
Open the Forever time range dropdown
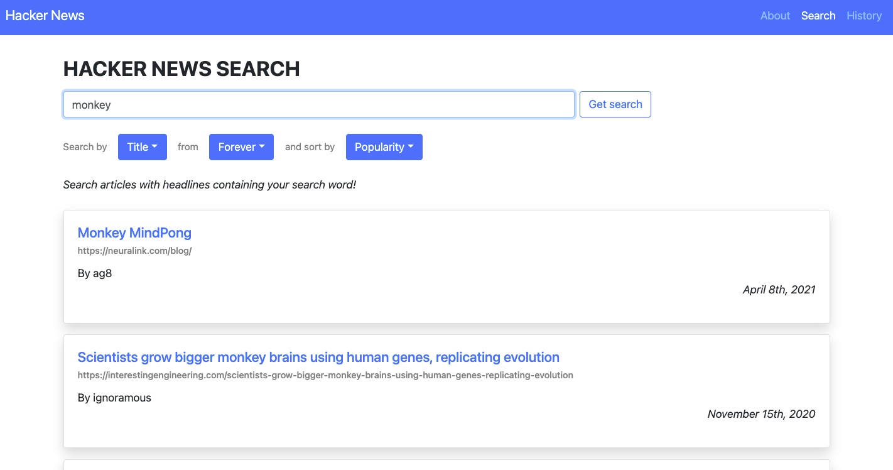coord(241,147)
